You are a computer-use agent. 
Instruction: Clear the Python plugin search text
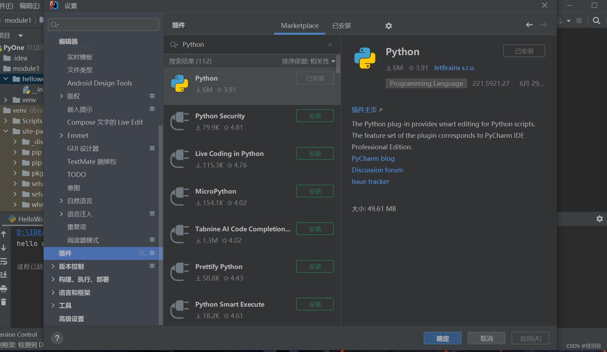point(330,45)
